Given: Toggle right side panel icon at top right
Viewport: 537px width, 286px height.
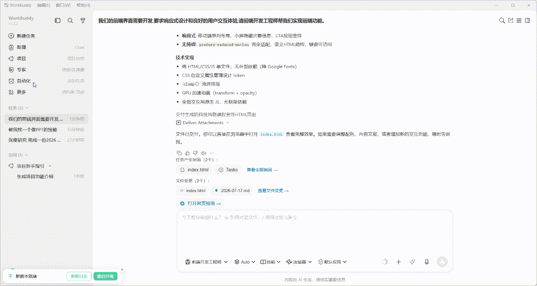Looking at the screenshot, I should click(x=527, y=21).
